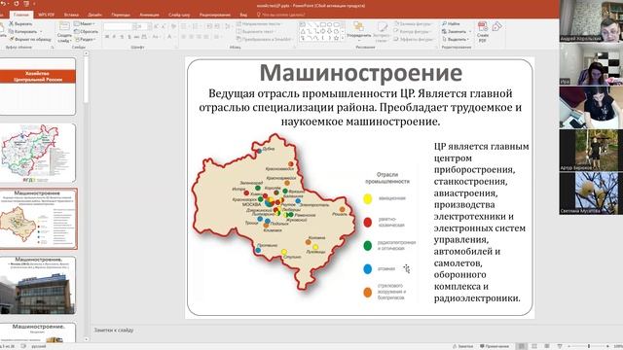Screen dimensions: 623x350
Task: Click Arrange (Упорядочить) icon
Action: pyautogui.click(x=358, y=27)
